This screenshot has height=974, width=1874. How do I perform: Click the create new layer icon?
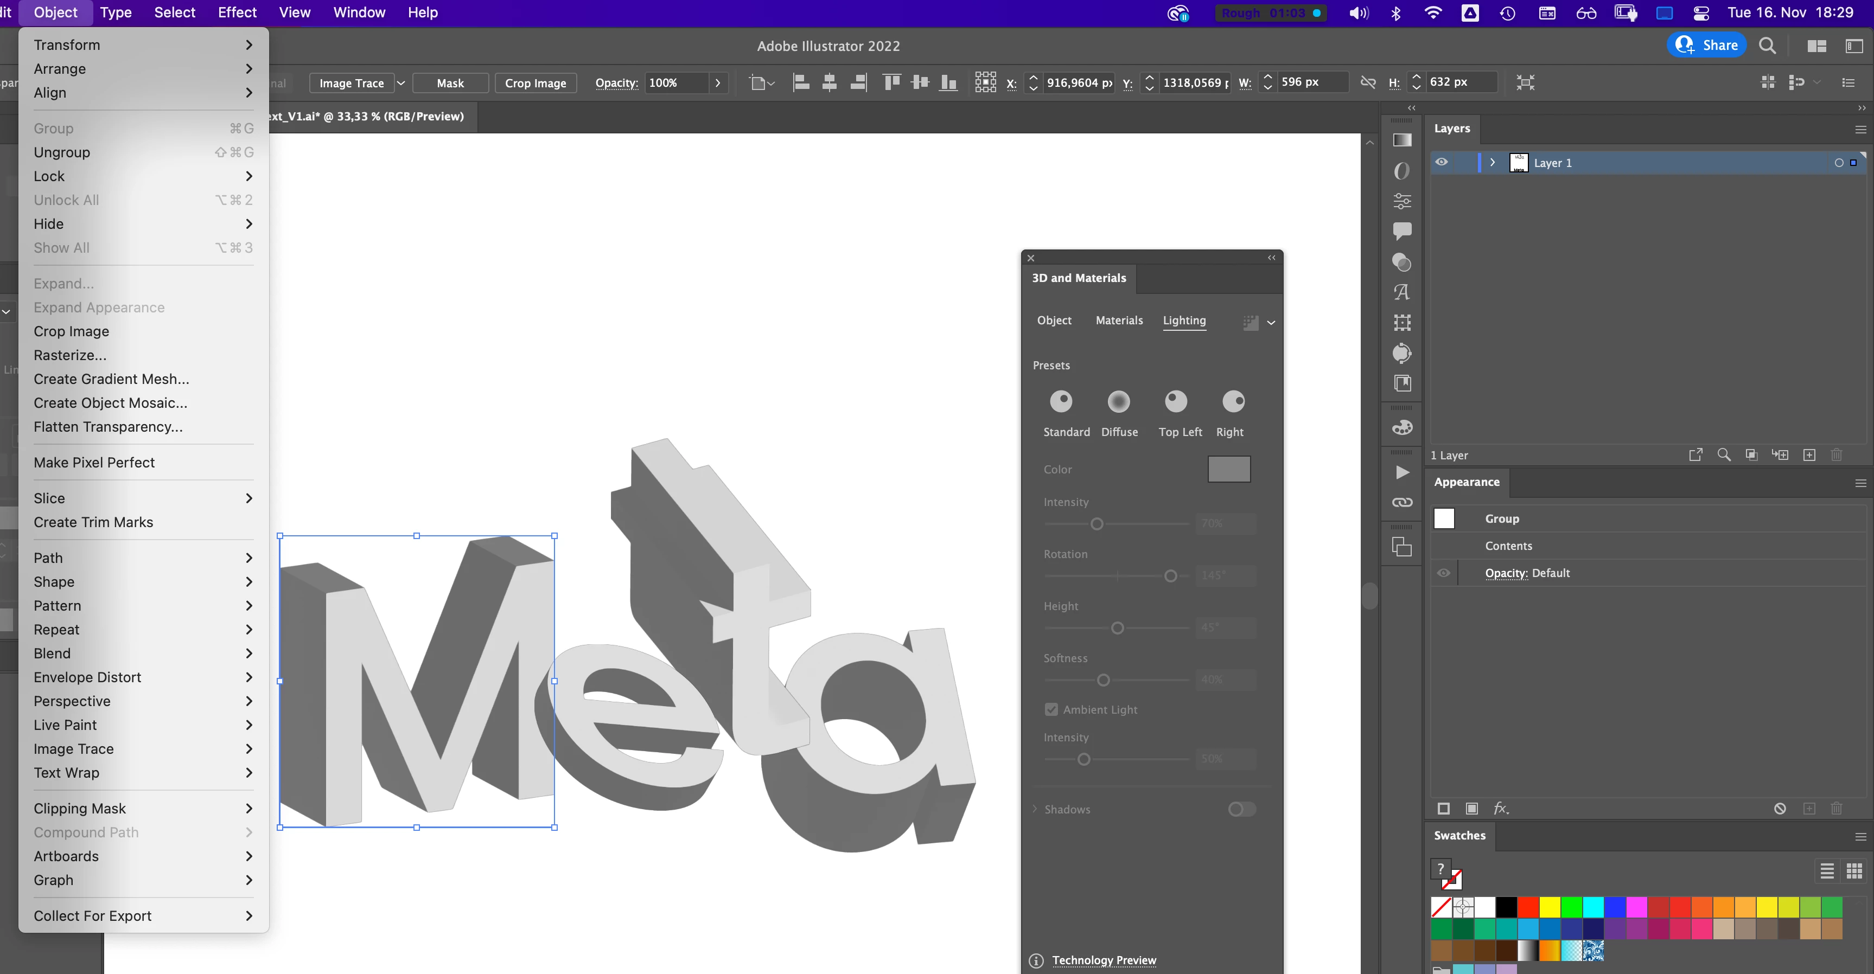coord(1809,456)
